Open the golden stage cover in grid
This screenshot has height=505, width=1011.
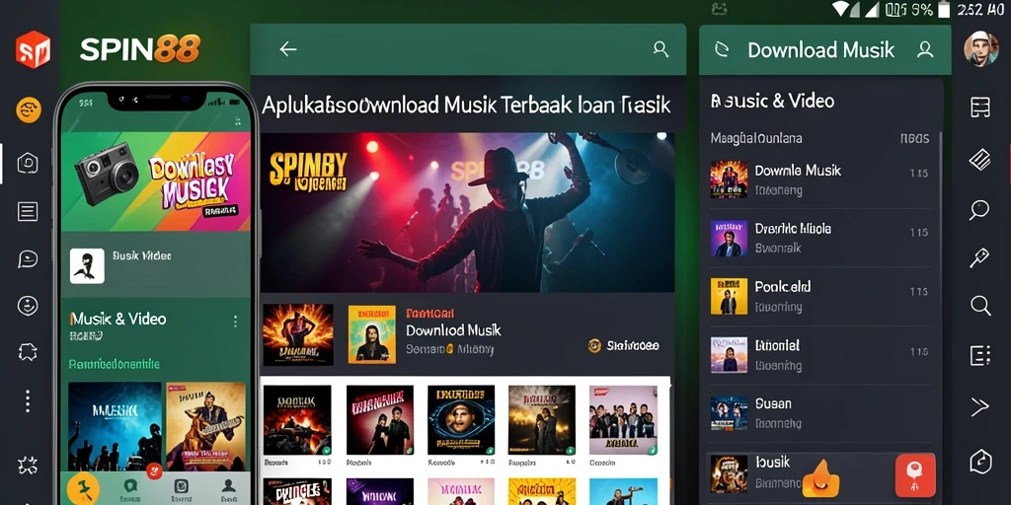[x=542, y=420]
